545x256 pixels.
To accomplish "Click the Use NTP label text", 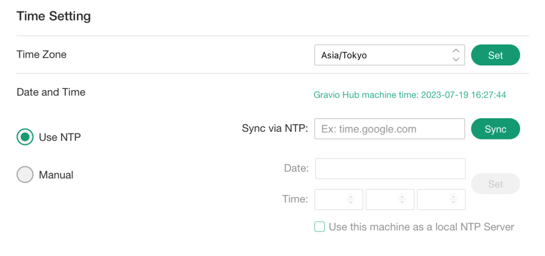I will 60,137.
